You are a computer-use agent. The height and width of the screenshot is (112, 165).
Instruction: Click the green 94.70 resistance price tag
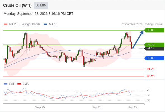154,45
